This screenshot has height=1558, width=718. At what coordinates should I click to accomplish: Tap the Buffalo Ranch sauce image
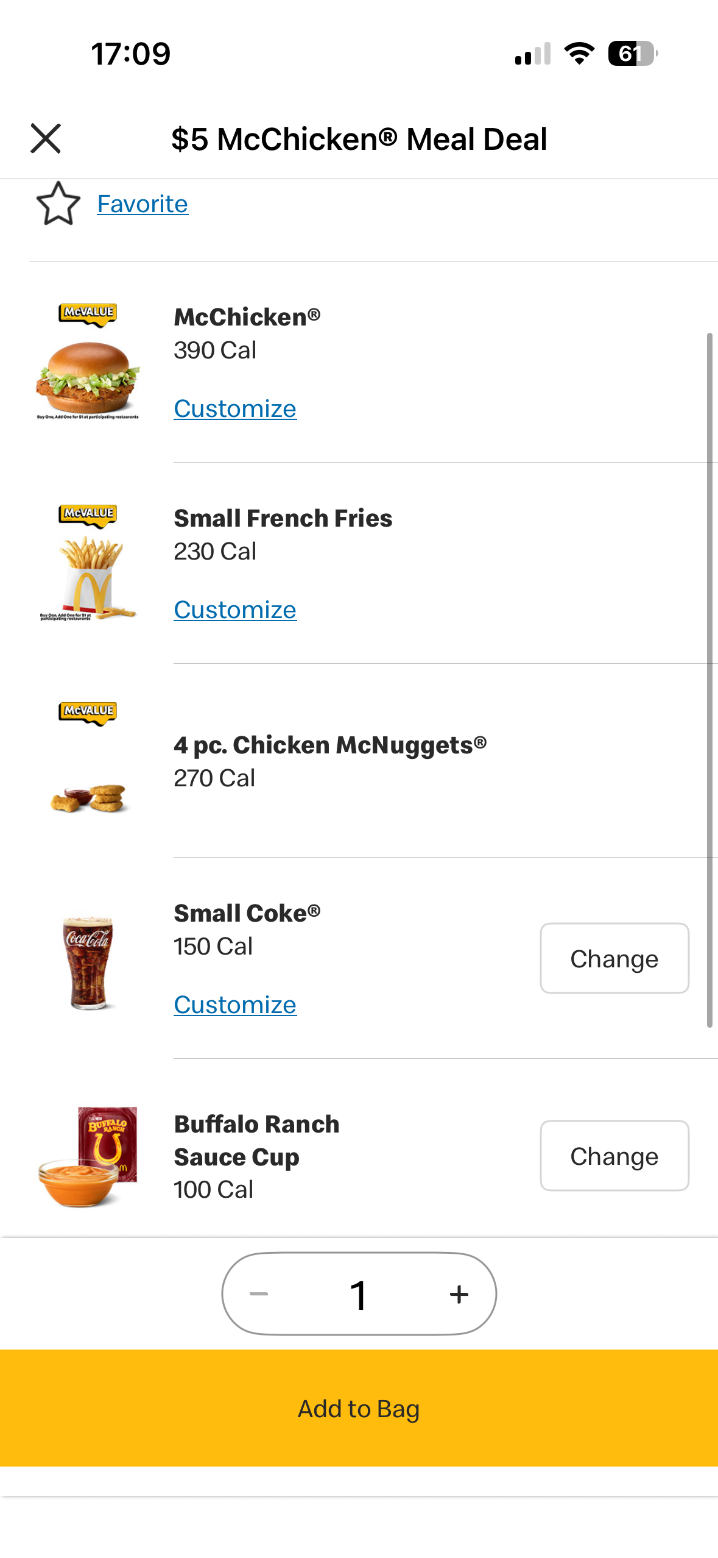[x=88, y=1156]
